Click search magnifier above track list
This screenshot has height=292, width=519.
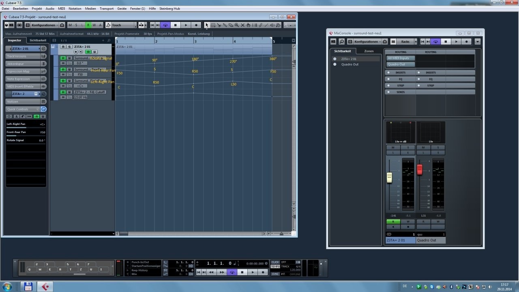click(x=109, y=41)
